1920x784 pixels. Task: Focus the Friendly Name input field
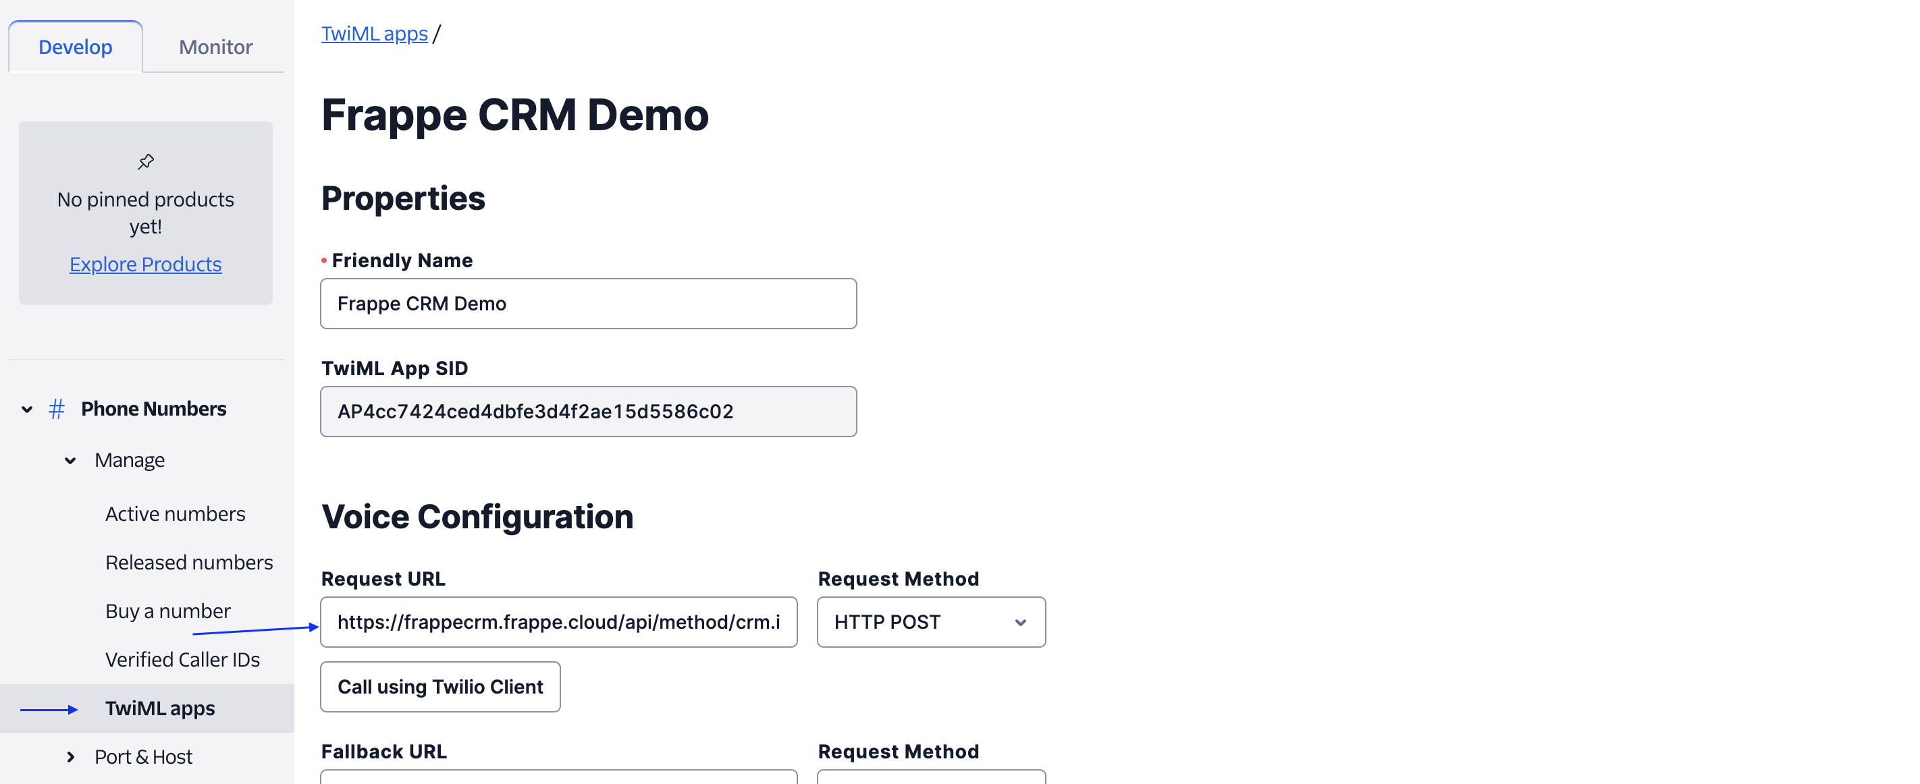tap(588, 304)
